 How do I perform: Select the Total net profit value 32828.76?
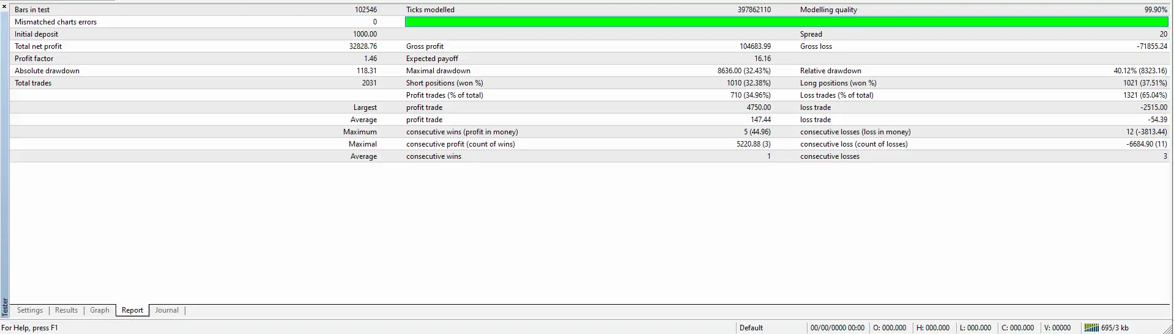[x=363, y=46]
